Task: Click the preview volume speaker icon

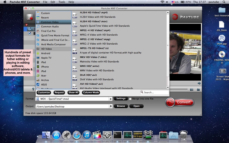Action: (x=199, y=83)
